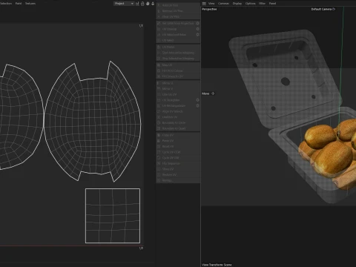The image size is (356, 267).
Task: Open UV Weld and Relax gear settings
Action: (197, 35)
